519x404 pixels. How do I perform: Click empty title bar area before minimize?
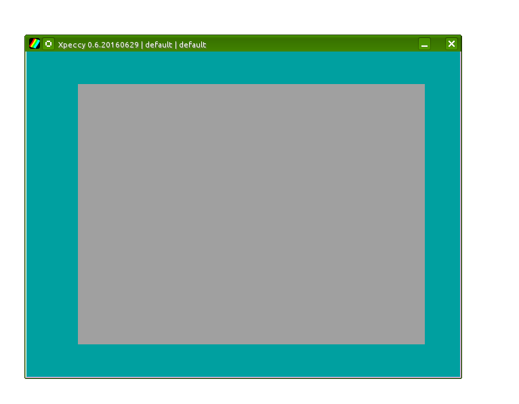click(x=312, y=44)
